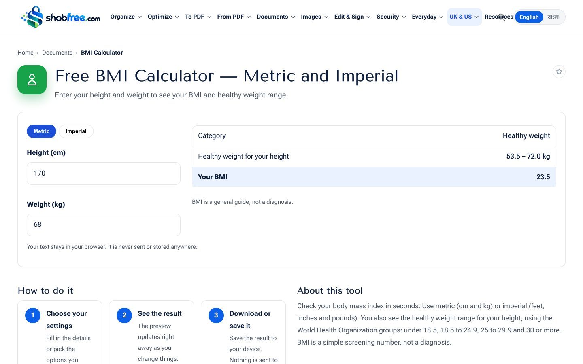Image resolution: width=583 pixels, height=364 pixels.
Task: Click the favorite star icon
Action: [x=559, y=72]
